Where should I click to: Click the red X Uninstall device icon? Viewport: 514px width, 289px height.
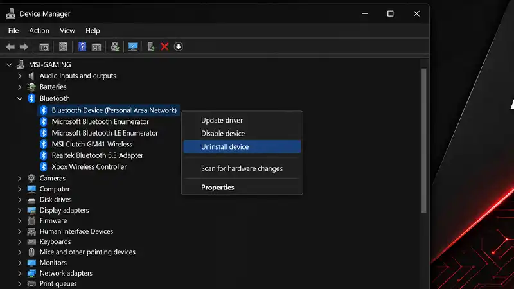pos(164,47)
